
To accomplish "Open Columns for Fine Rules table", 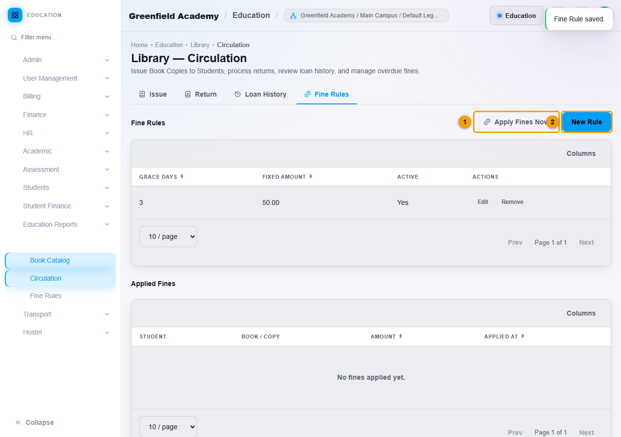I will 581,153.
